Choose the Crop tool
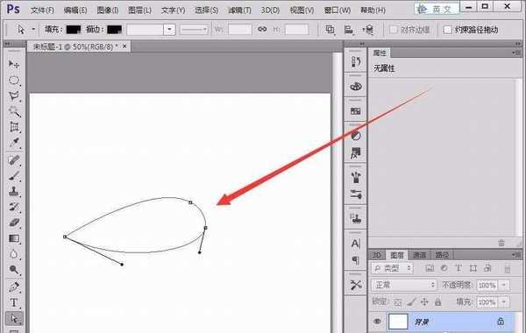This screenshot has height=333, width=526. click(14, 127)
